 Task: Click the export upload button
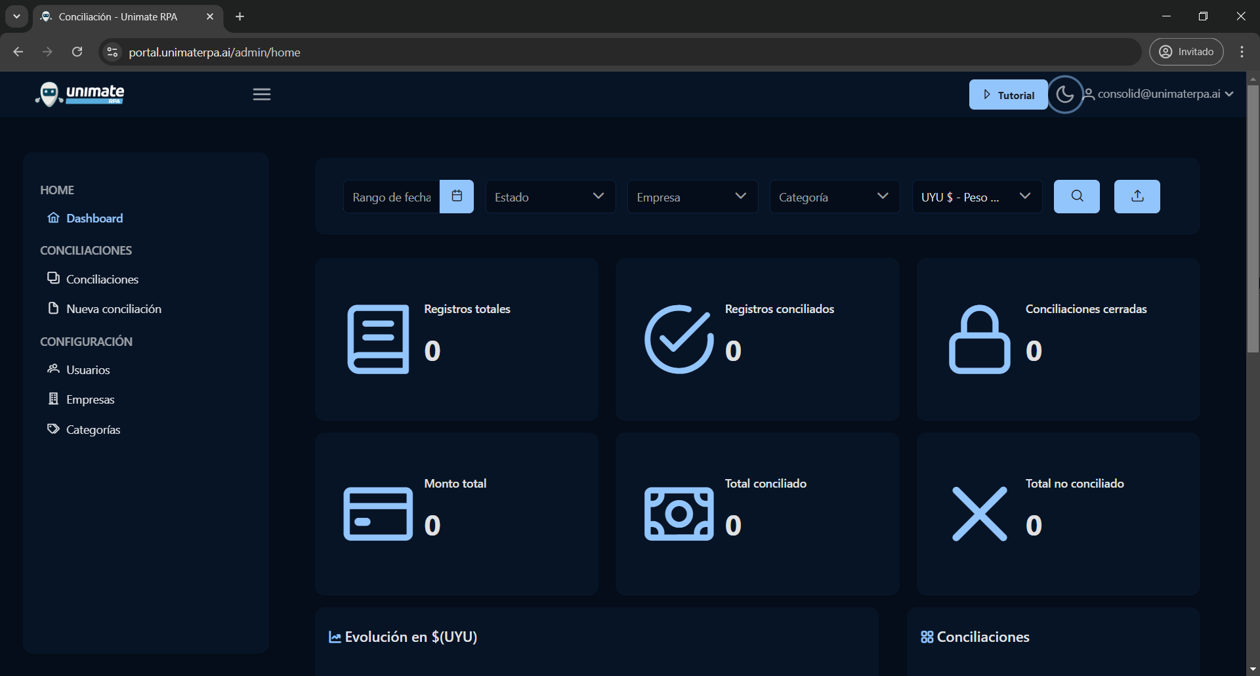click(1137, 196)
